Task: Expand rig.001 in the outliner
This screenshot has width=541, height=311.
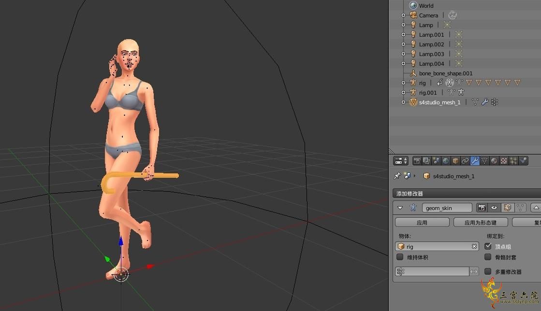Action: point(403,92)
